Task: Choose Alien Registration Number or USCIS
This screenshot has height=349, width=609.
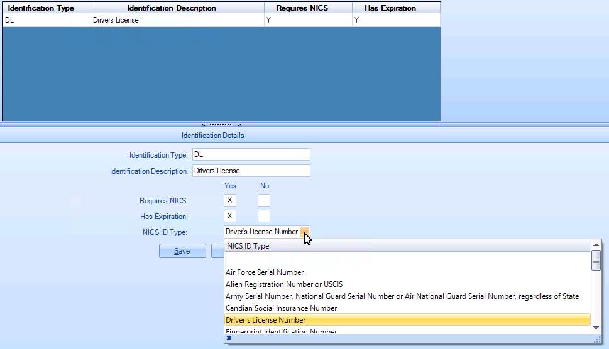Action: [284, 284]
